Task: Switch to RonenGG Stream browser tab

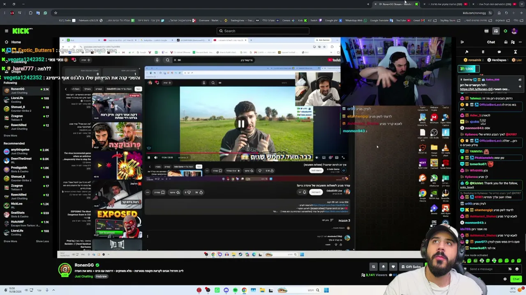Action: [x=397, y=4]
